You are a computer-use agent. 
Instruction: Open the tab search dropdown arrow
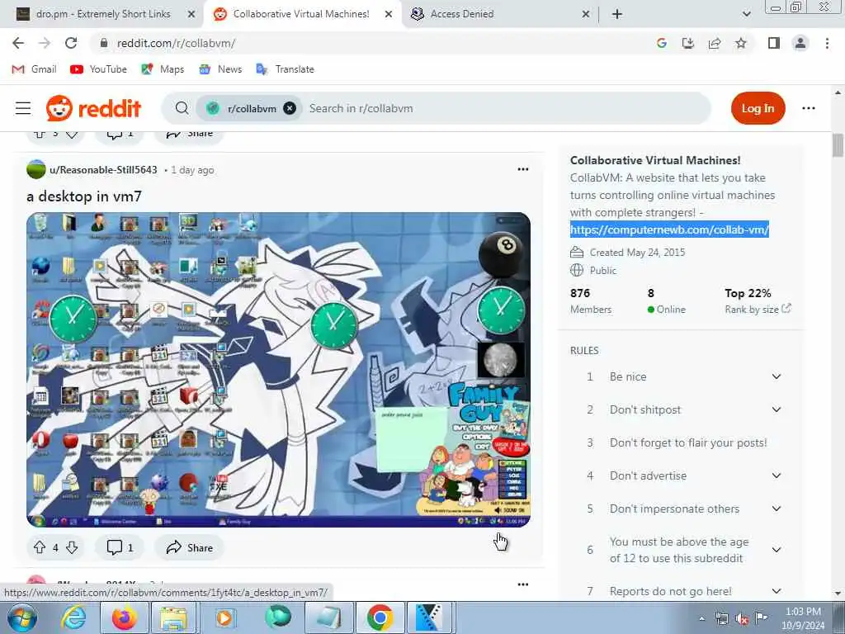746,14
